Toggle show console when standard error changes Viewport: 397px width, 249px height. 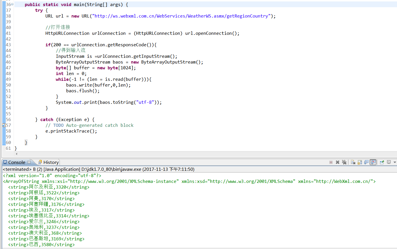[x=373, y=162]
